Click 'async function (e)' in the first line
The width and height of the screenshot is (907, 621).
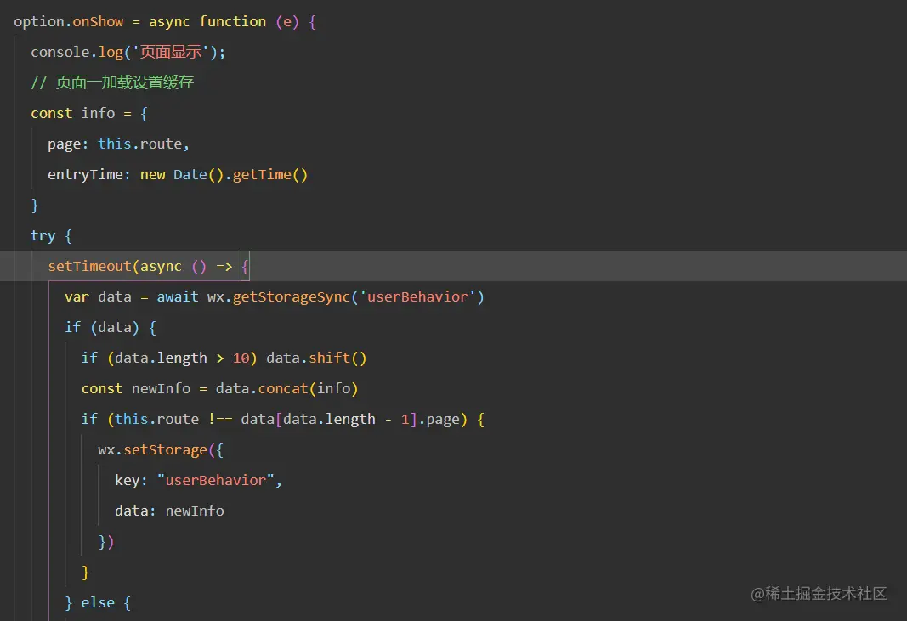pyautogui.click(x=224, y=22)
